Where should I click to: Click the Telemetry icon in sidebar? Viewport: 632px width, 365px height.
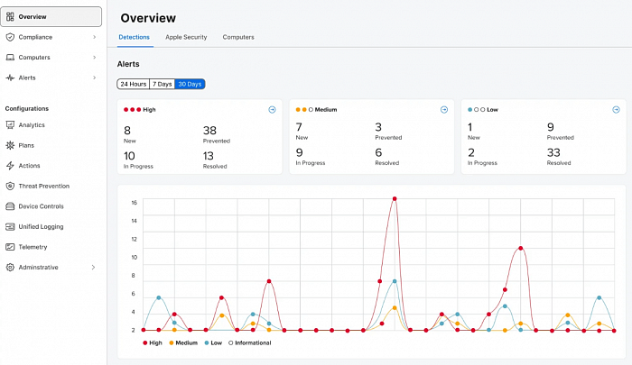pos(10,247)
